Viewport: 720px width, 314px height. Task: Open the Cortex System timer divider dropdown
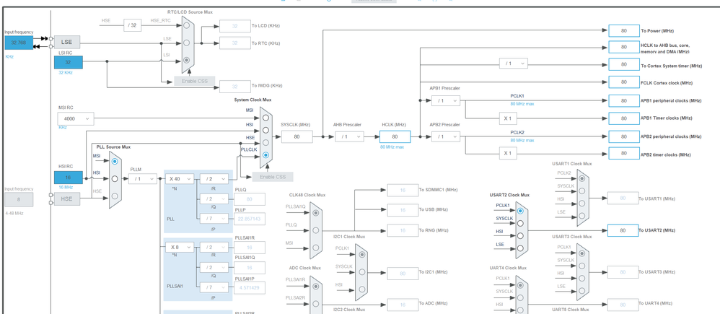tap(514, 64)
